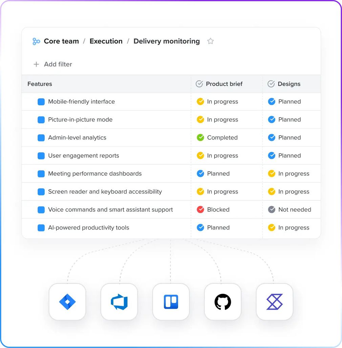Image resolution: width=342 pixels, height=348 pixels.
Task: Go to Core team breadcrumb
Action: click(61, 41)
